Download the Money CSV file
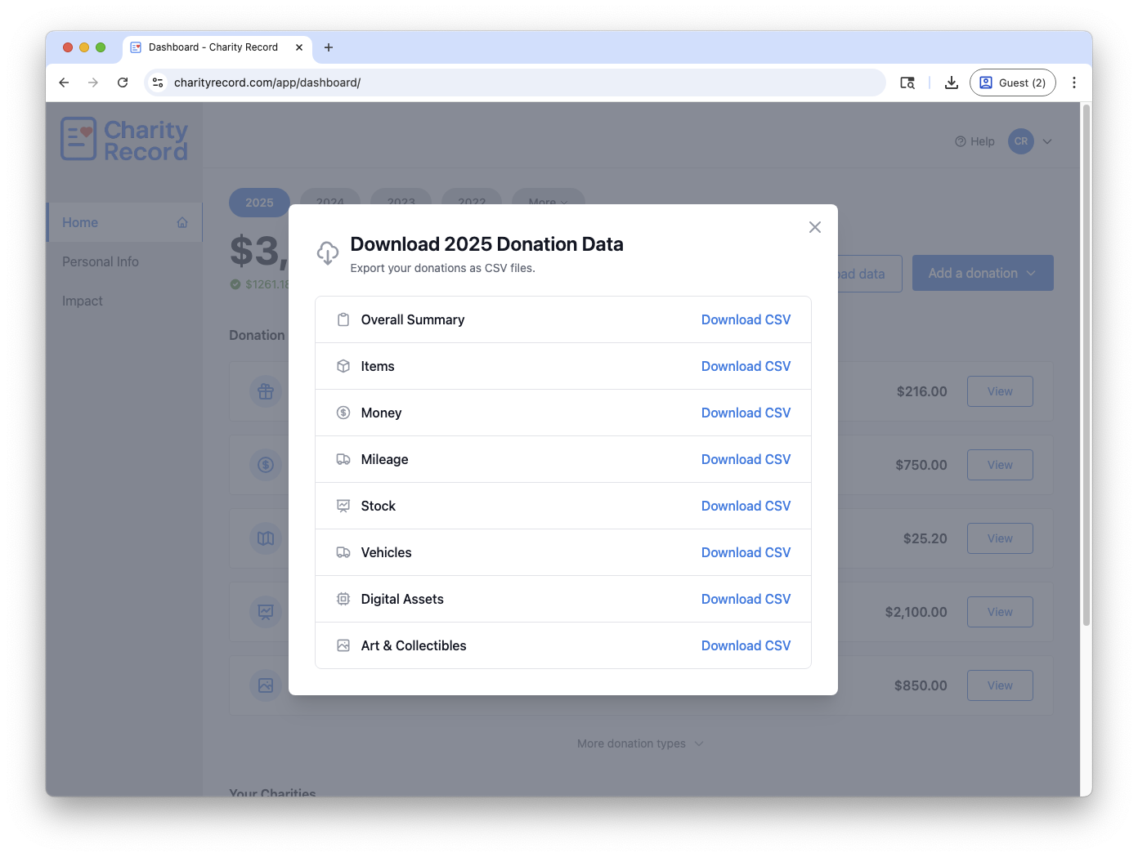The width and height of the screenshot is (1138, 857). [x=746, y=413]
